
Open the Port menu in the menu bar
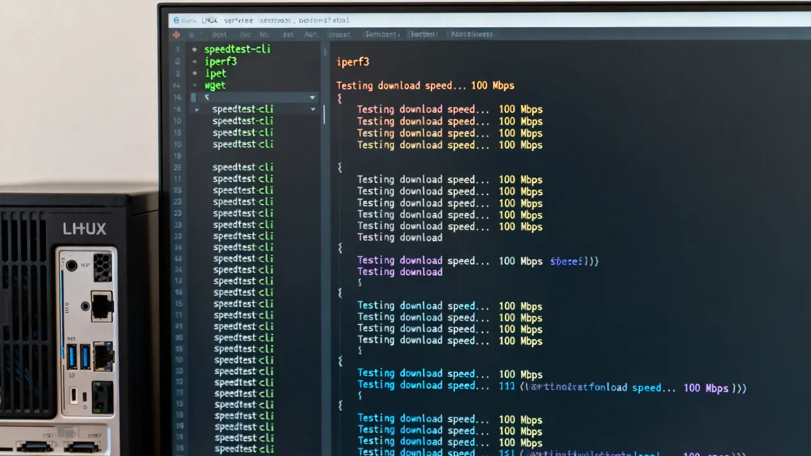[x=219, y=35]
